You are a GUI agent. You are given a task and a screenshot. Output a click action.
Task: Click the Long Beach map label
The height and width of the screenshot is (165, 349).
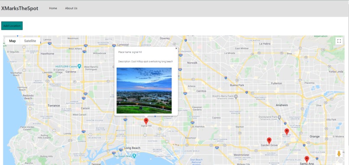coord(132,148)
